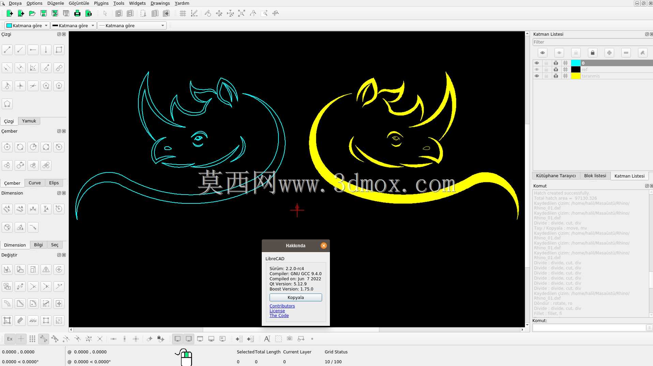653x366 pixels.
Task: Save drawing using first floppy icon
Action: click(43, 13)
